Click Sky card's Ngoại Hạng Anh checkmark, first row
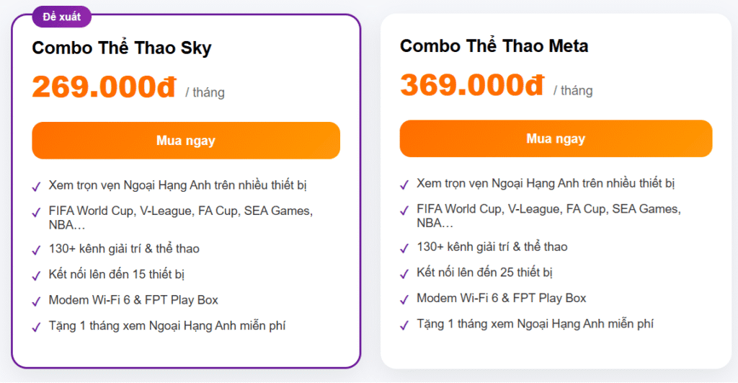Image resolution: width=738 pixels, height=383 pixels. 36,187
